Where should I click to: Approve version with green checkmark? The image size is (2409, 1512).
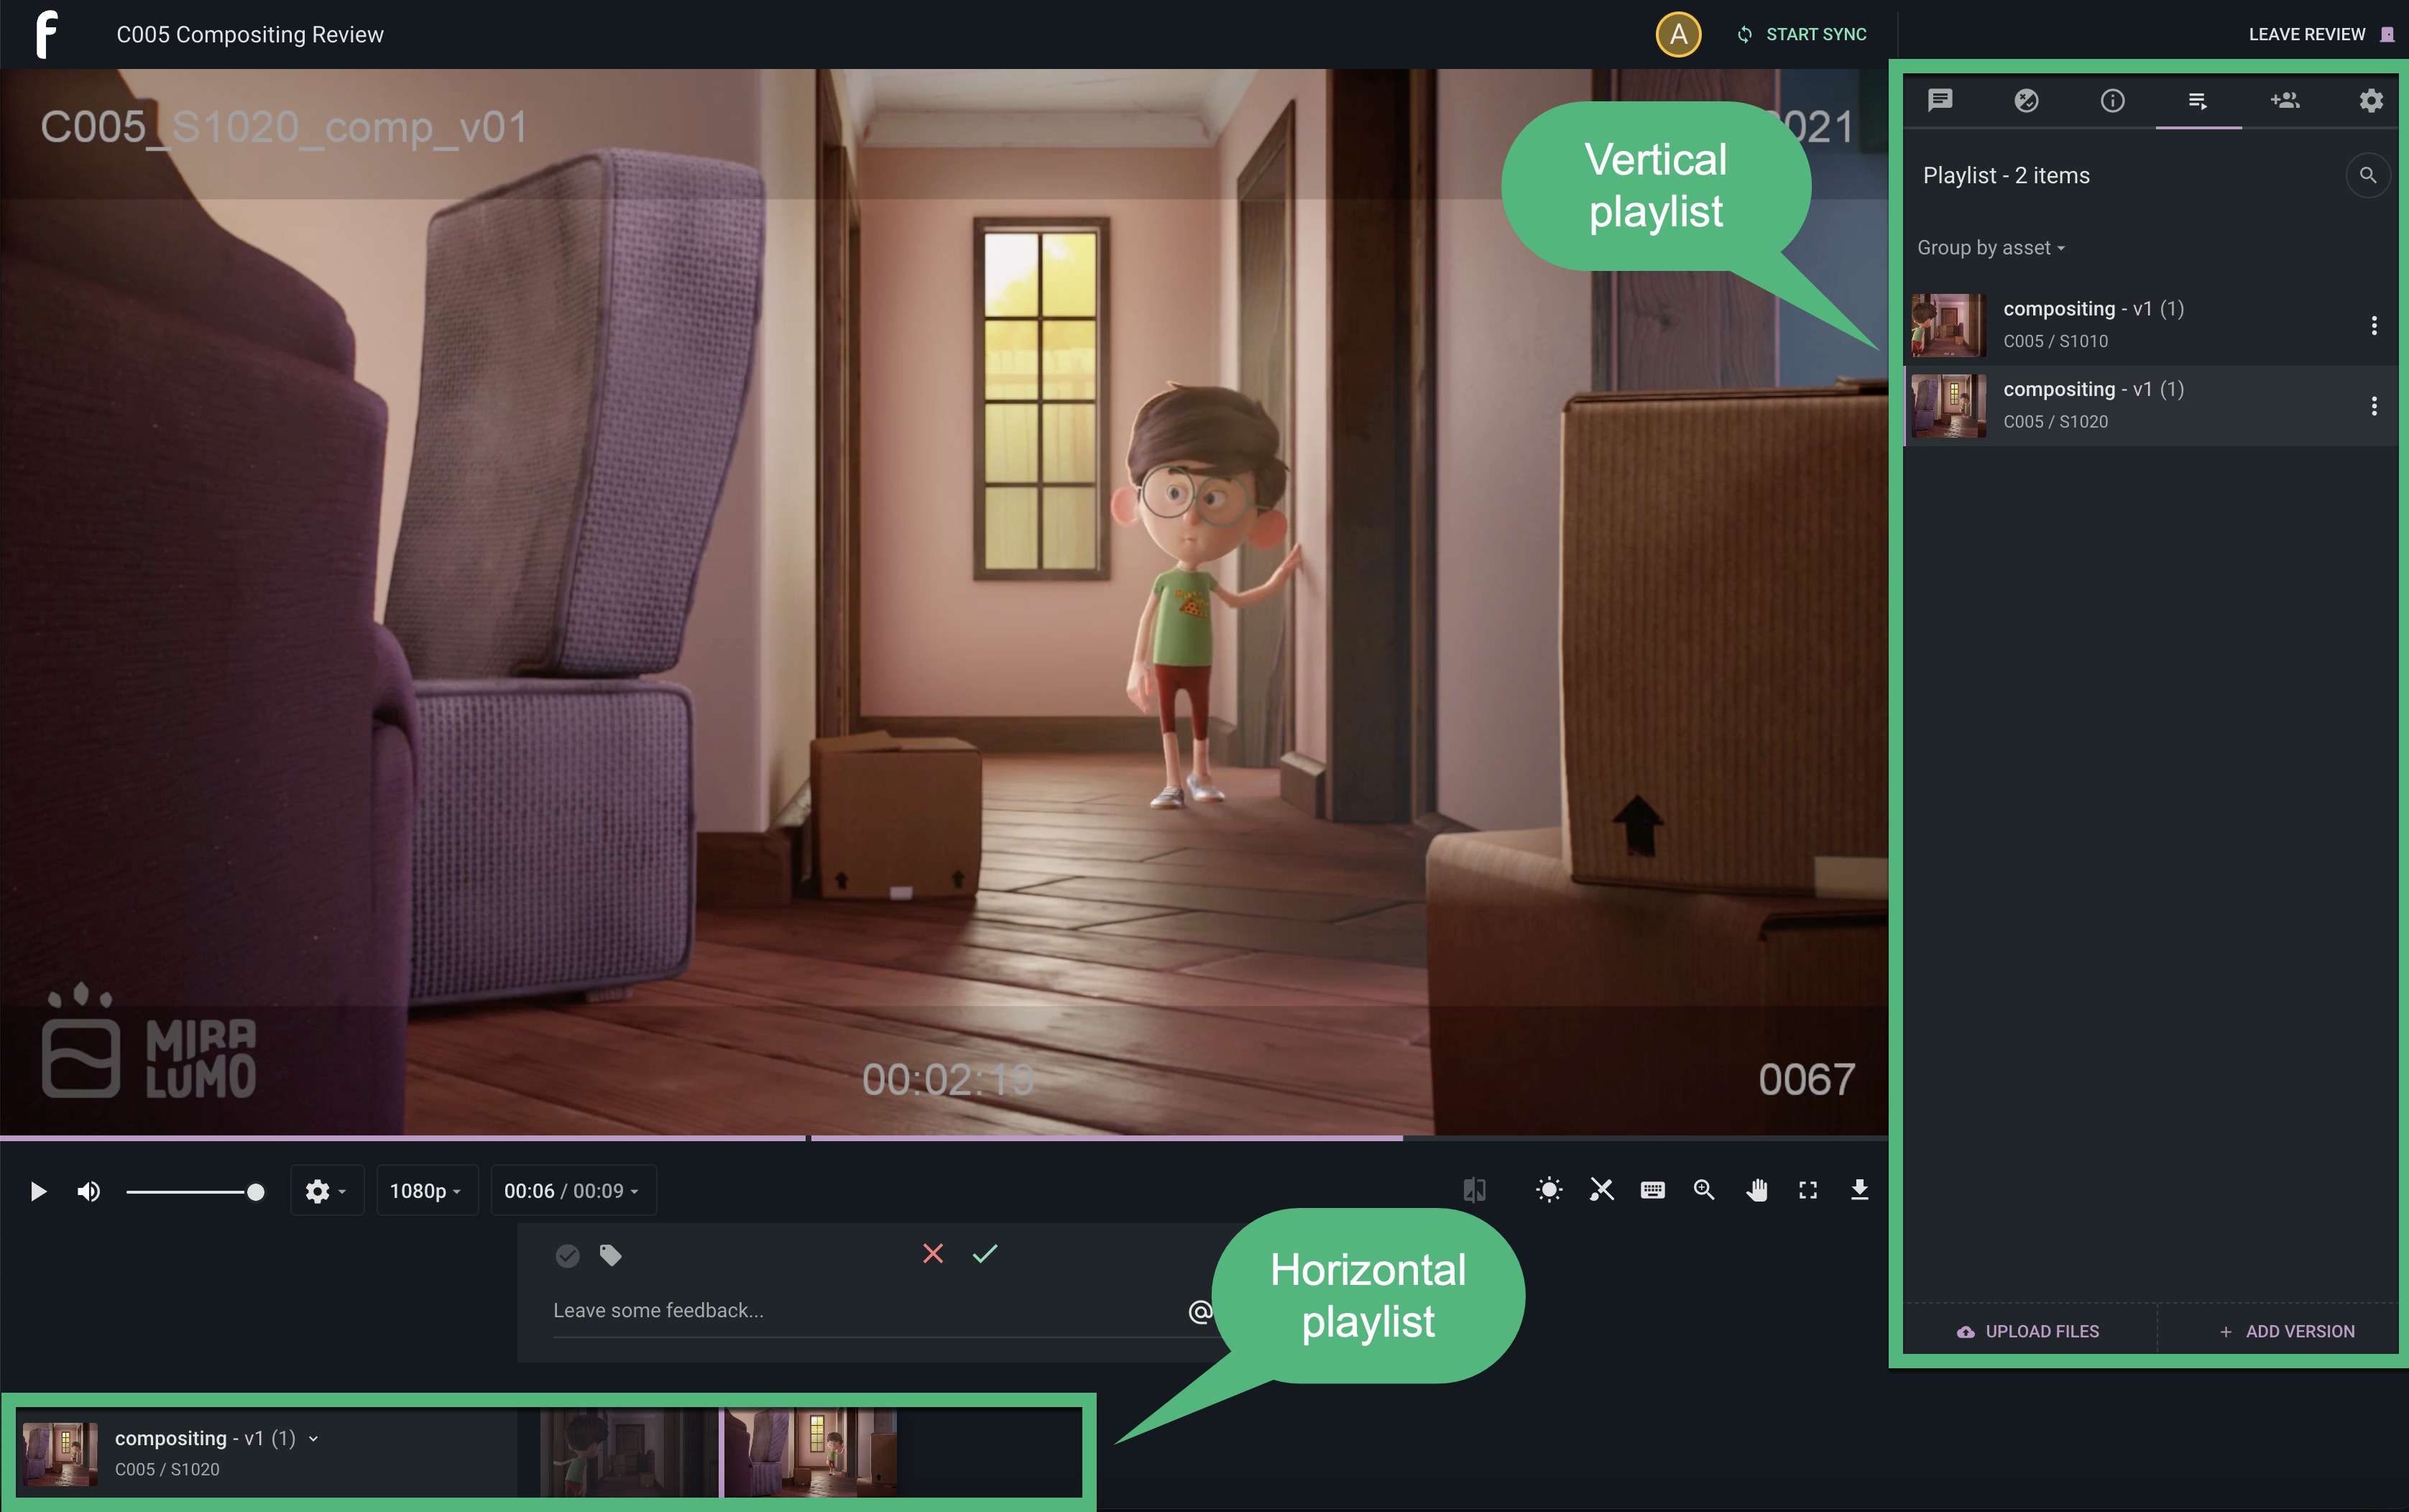coord(985,1253)
